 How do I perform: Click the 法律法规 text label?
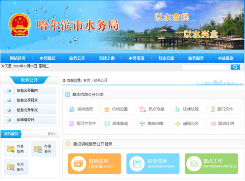pos(191,109)
